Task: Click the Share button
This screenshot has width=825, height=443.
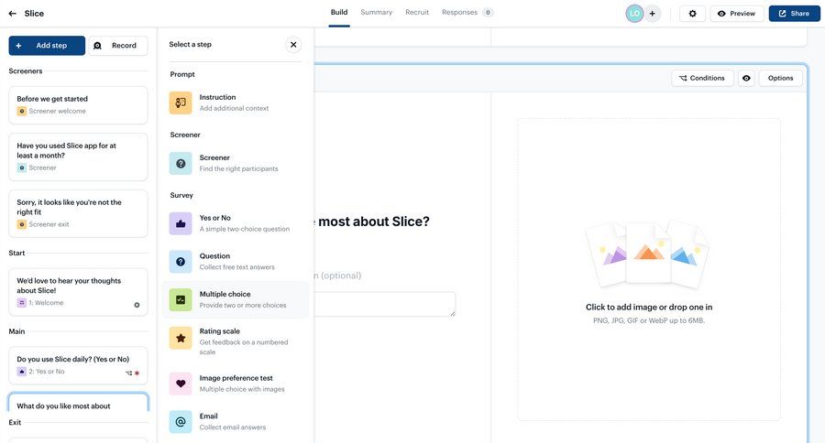Action: 794,14
